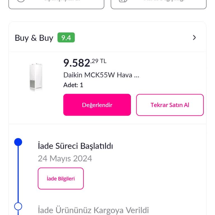Open İade Bilgileri return details
This screenshot has height=215, width=215.
61,179
